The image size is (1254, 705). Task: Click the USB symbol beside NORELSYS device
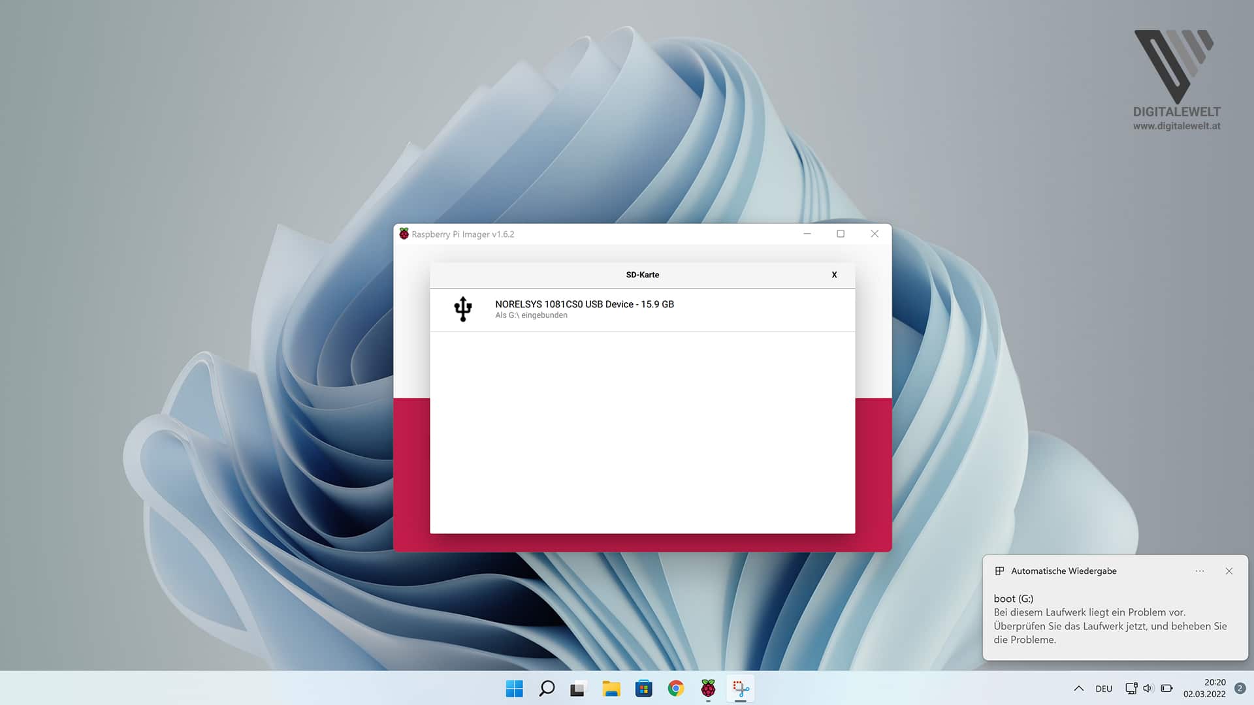[x=463, y=309]
